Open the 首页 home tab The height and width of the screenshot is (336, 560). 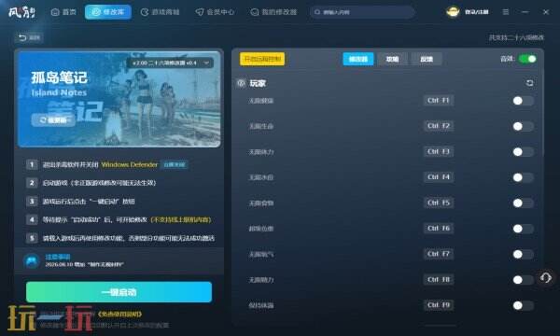tap(63, 12)
